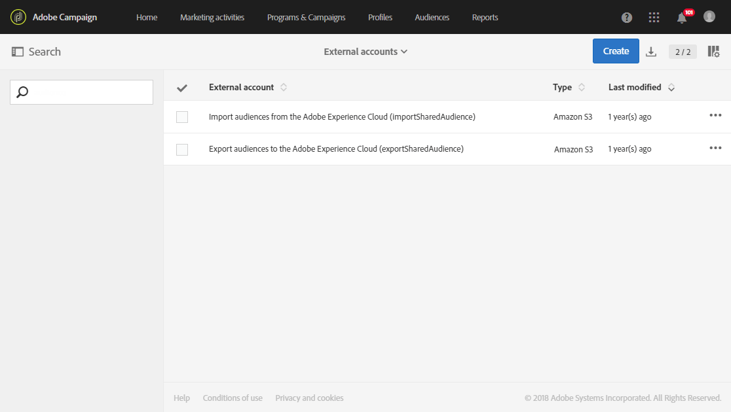Go to Marketing activities
731x412 pixels.
point(212,17)
